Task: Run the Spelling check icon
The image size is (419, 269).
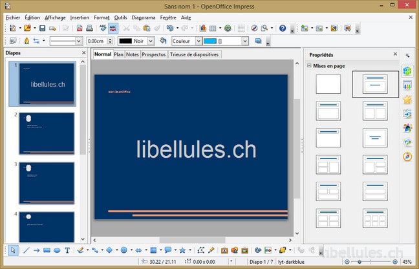Action: coord(103,28)
